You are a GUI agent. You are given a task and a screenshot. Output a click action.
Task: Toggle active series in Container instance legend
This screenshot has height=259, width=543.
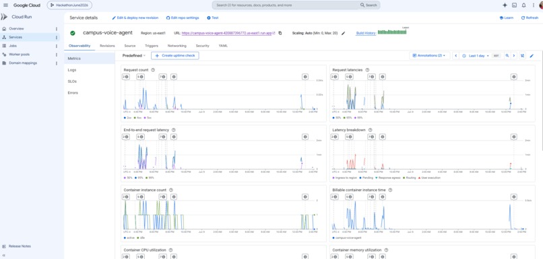click(129, 238)
